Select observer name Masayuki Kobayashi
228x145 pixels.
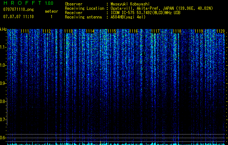click(130, 4)
